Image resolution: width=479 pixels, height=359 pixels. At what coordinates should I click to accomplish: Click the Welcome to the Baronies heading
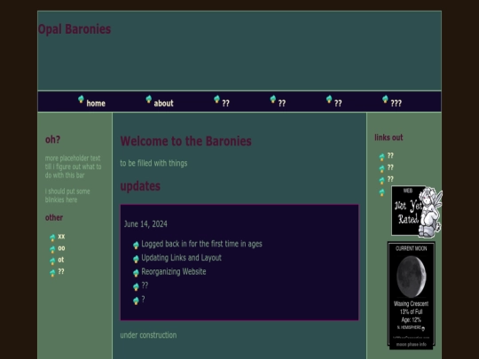[185, 141]
